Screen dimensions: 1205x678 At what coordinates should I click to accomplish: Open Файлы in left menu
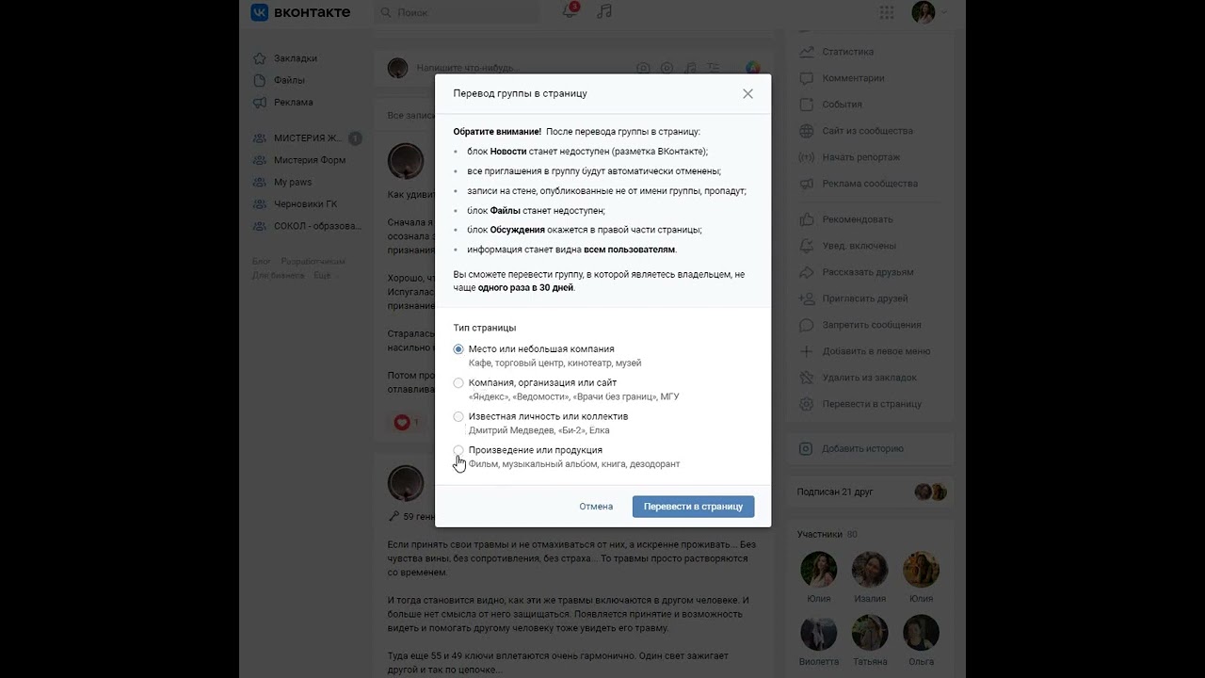click(290, 80)
